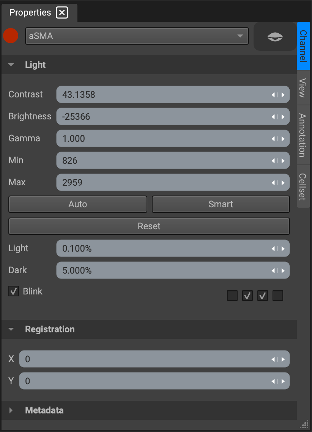
Task: Open the red channel color swatch
Action: click(x=11, y=36)
